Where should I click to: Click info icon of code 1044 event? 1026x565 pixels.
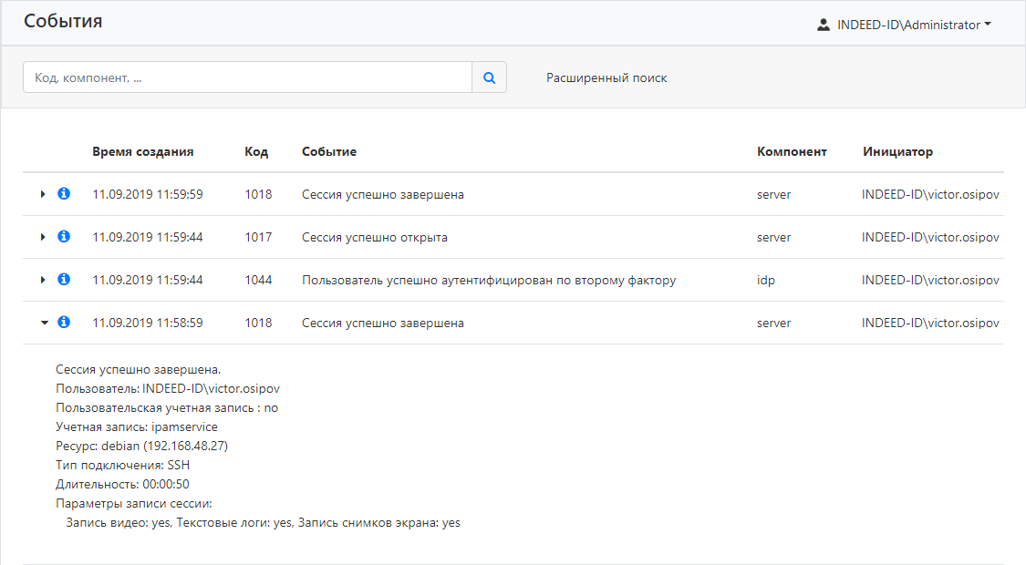64,280
